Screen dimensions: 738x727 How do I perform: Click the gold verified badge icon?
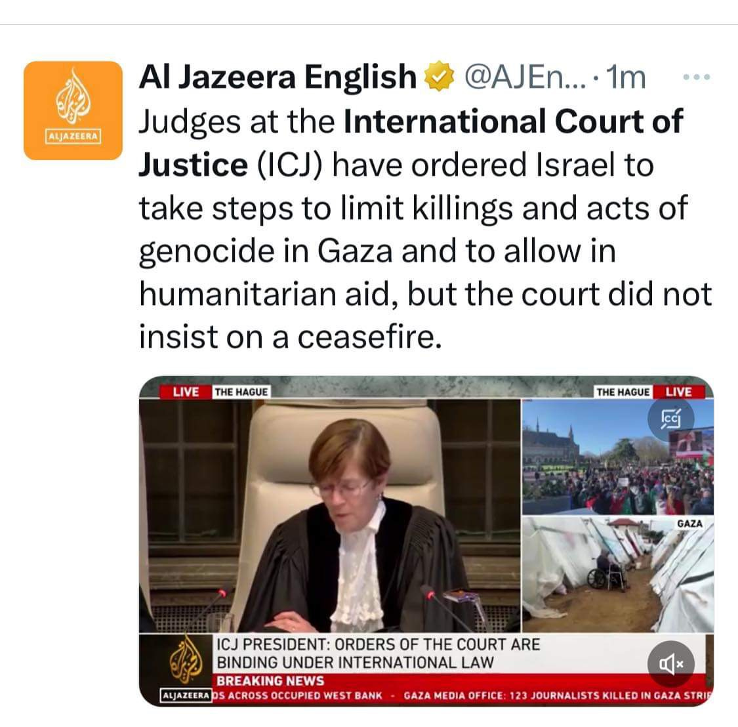click(x=439, y=76)
